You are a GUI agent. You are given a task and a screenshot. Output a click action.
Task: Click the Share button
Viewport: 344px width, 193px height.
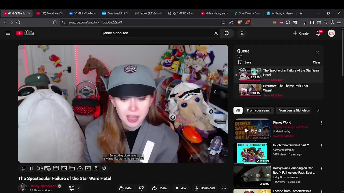[159, 188]
